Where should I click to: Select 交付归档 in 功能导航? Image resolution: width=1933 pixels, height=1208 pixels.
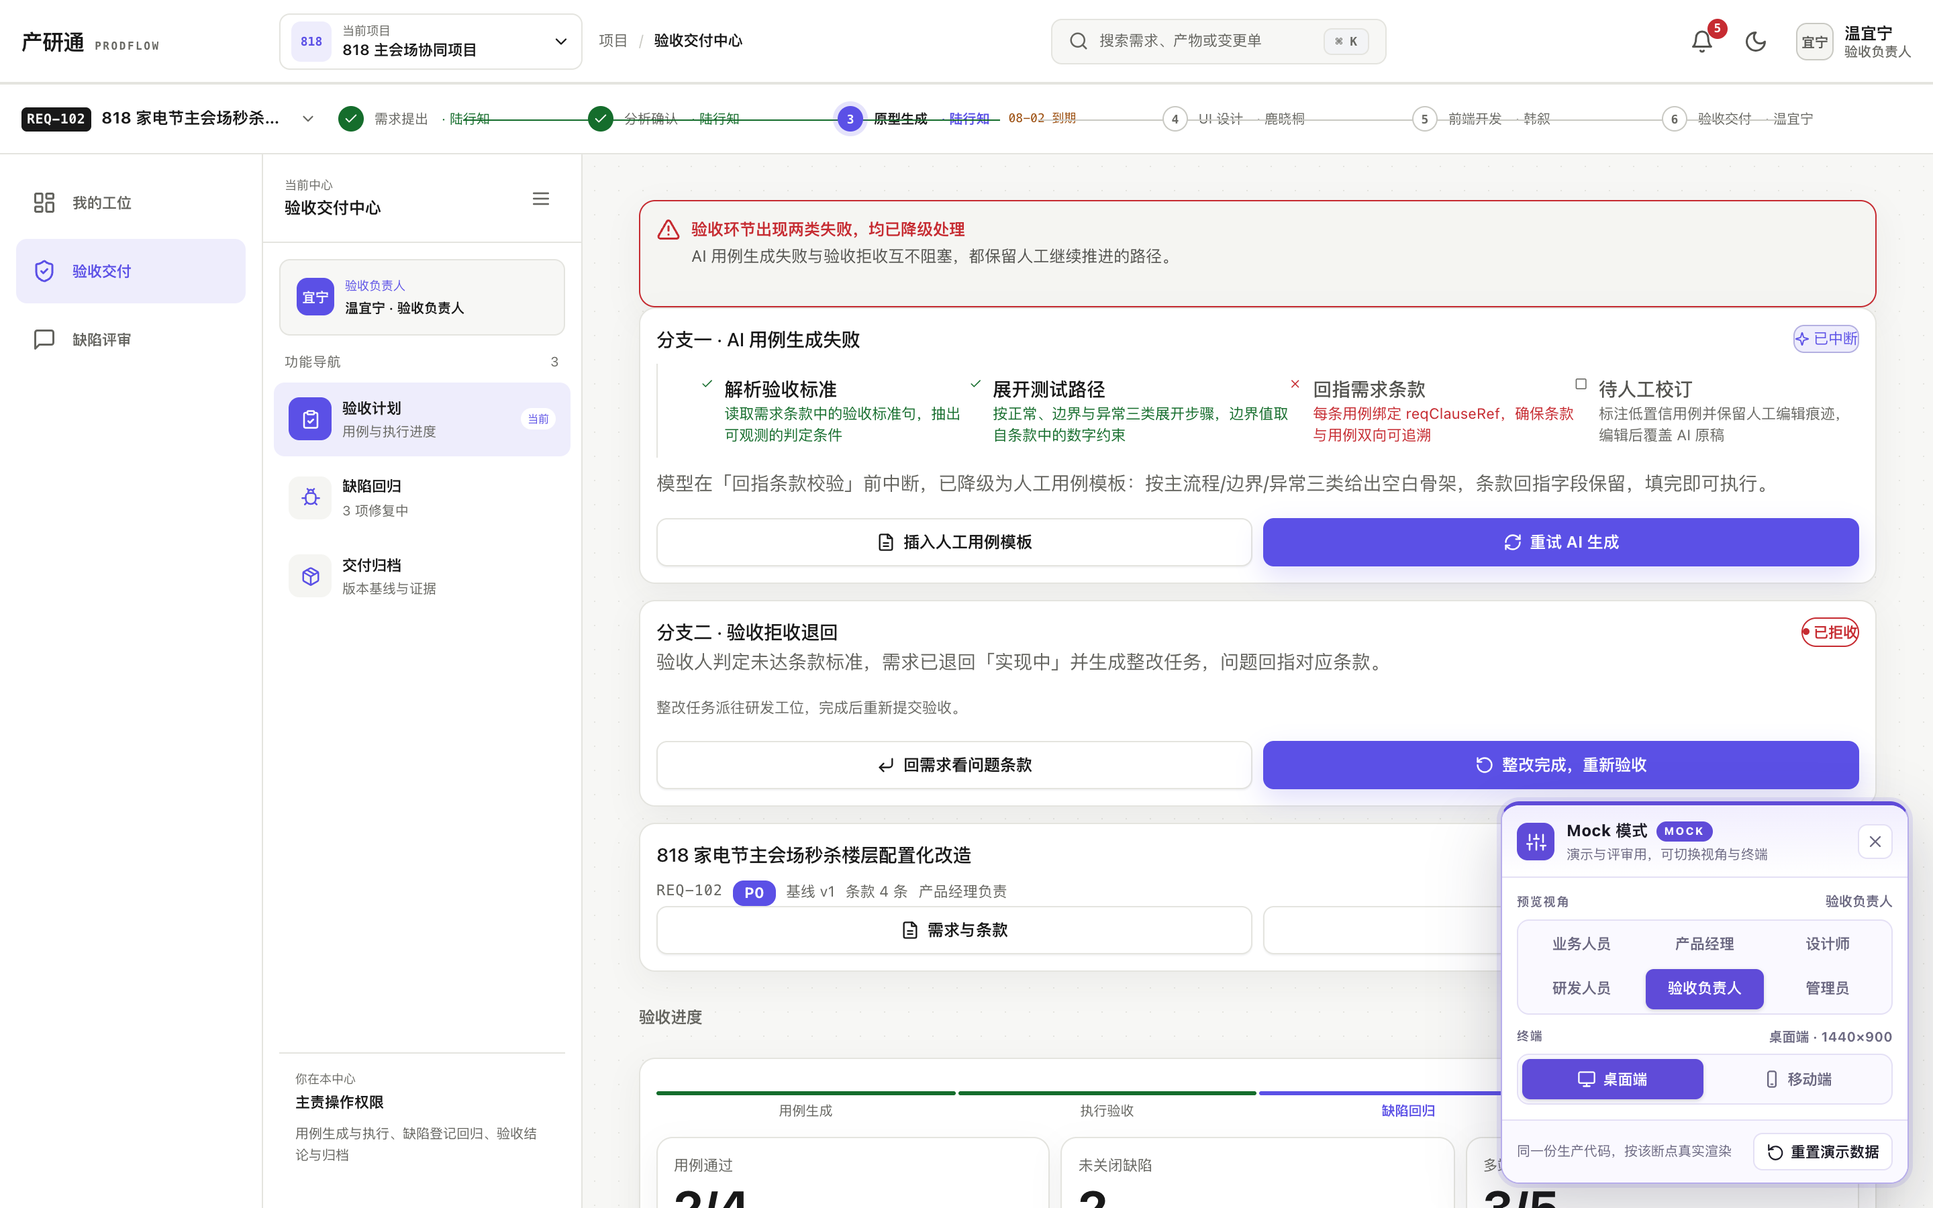point(422,576)
